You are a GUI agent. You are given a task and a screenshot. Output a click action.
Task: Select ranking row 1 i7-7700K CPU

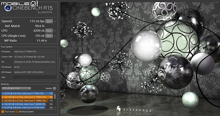pos(28,94)
